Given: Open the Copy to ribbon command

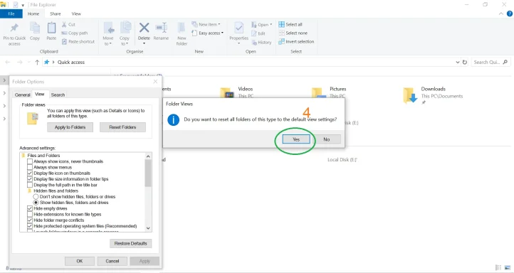Looking at the screenshot, I should (125, 33).
